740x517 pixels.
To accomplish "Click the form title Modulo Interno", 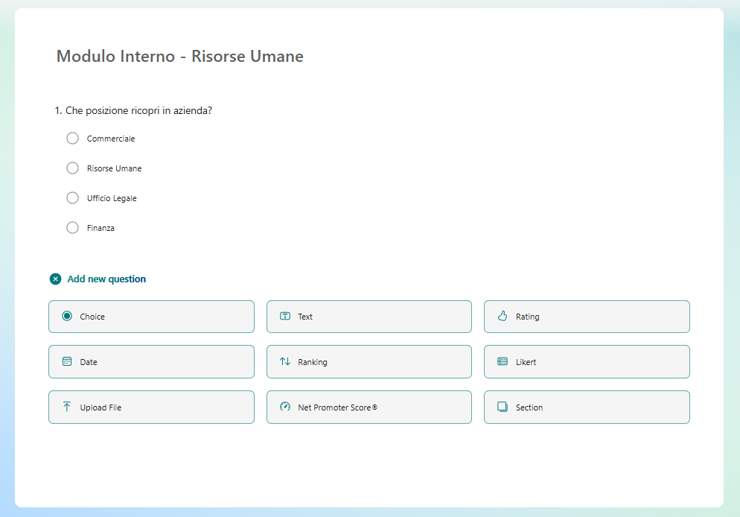I will (x=179, y=56).
